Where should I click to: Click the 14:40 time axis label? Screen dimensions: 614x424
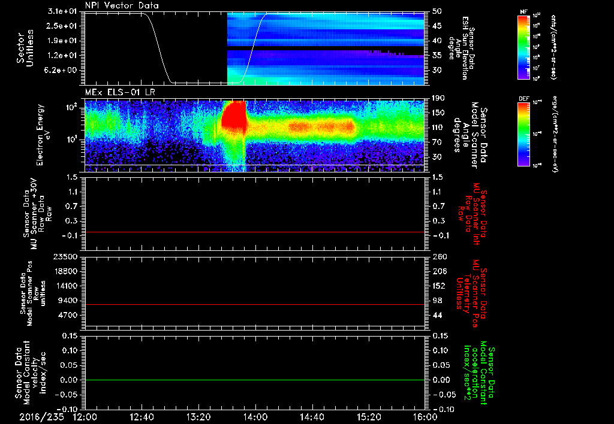pyautogui.click(x=312, y=417)
